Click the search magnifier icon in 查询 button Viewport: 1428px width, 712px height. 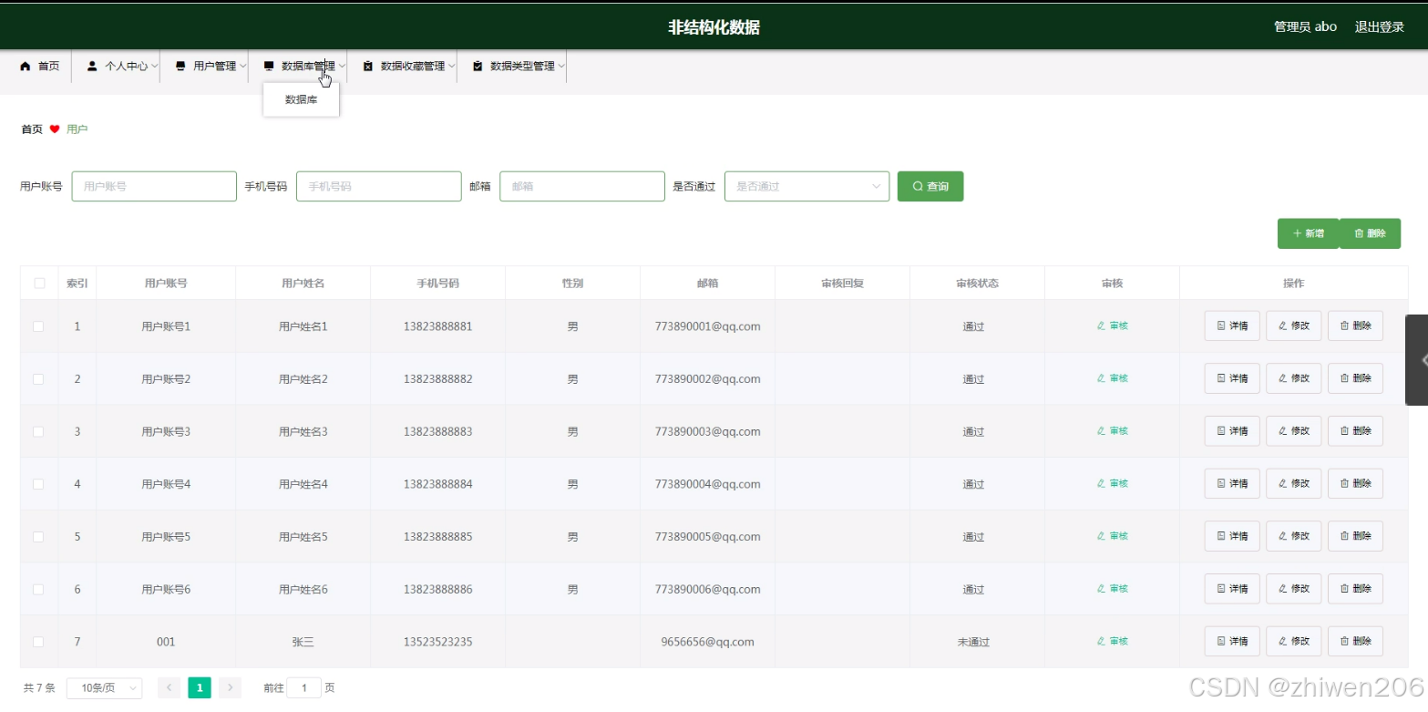coord(918,186)
